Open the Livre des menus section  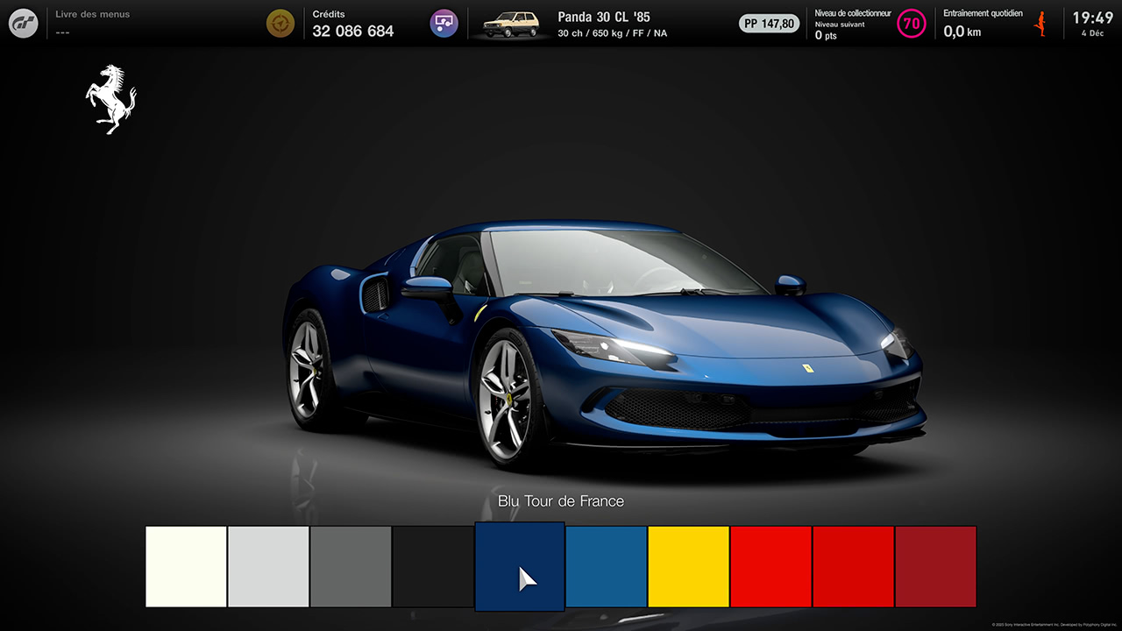pyautogui.click(x=92, y=23)
